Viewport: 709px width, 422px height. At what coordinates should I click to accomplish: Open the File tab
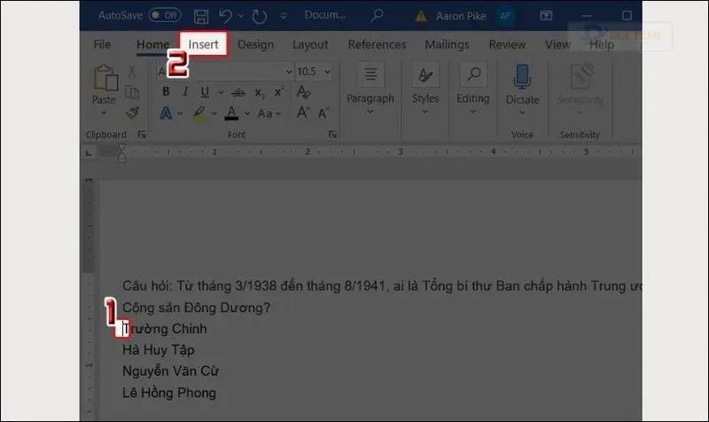102,44
